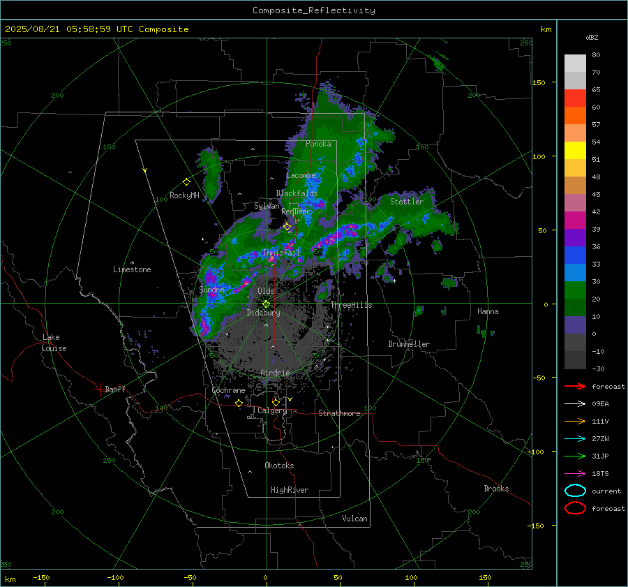
Task: Click the Sylvan label on the map
Action: coord(267,206)
